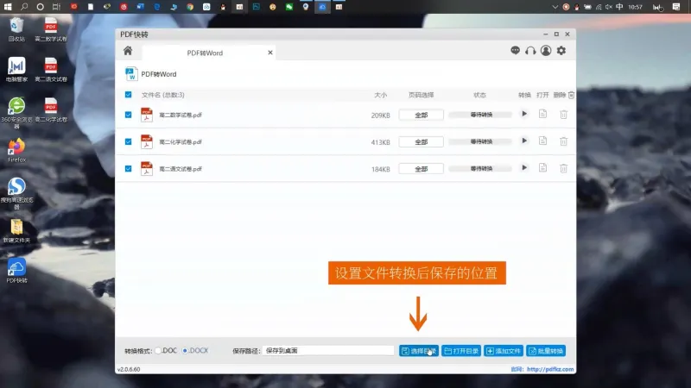The image size is (691, 388).
Task: Open page selection 全部 for 高二数学试卷.pdf
Action: 421,115
